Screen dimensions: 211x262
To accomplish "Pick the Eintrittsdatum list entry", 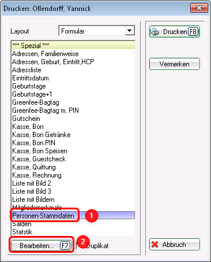I will pos(73,78).
